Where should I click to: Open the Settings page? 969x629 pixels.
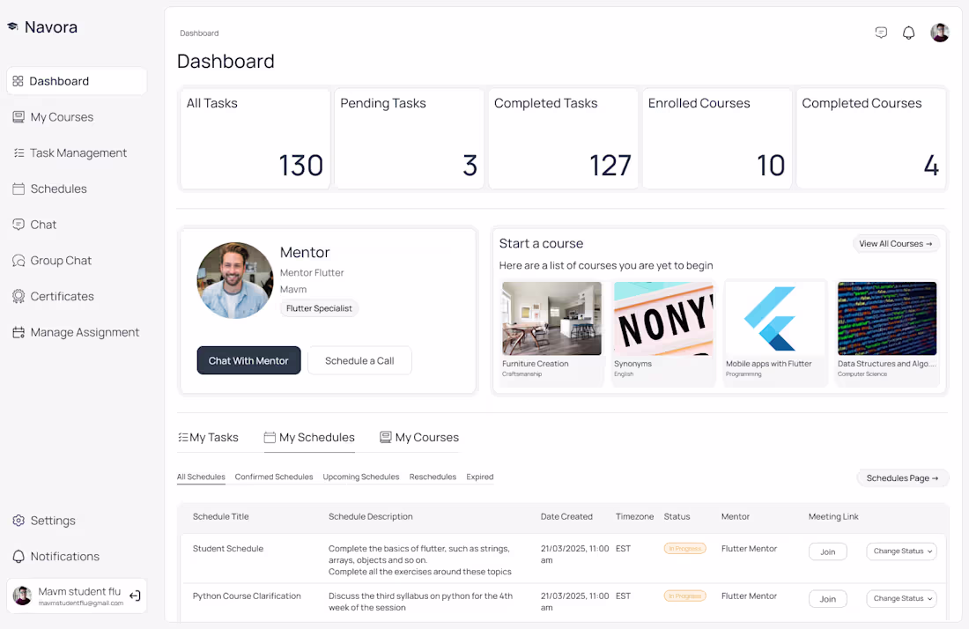[53, 520]
